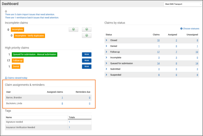Image resolution: width=203 pixels, height=136 pixels.
Task: Expand the Follow-up status row
Action: tap(107, 52)
